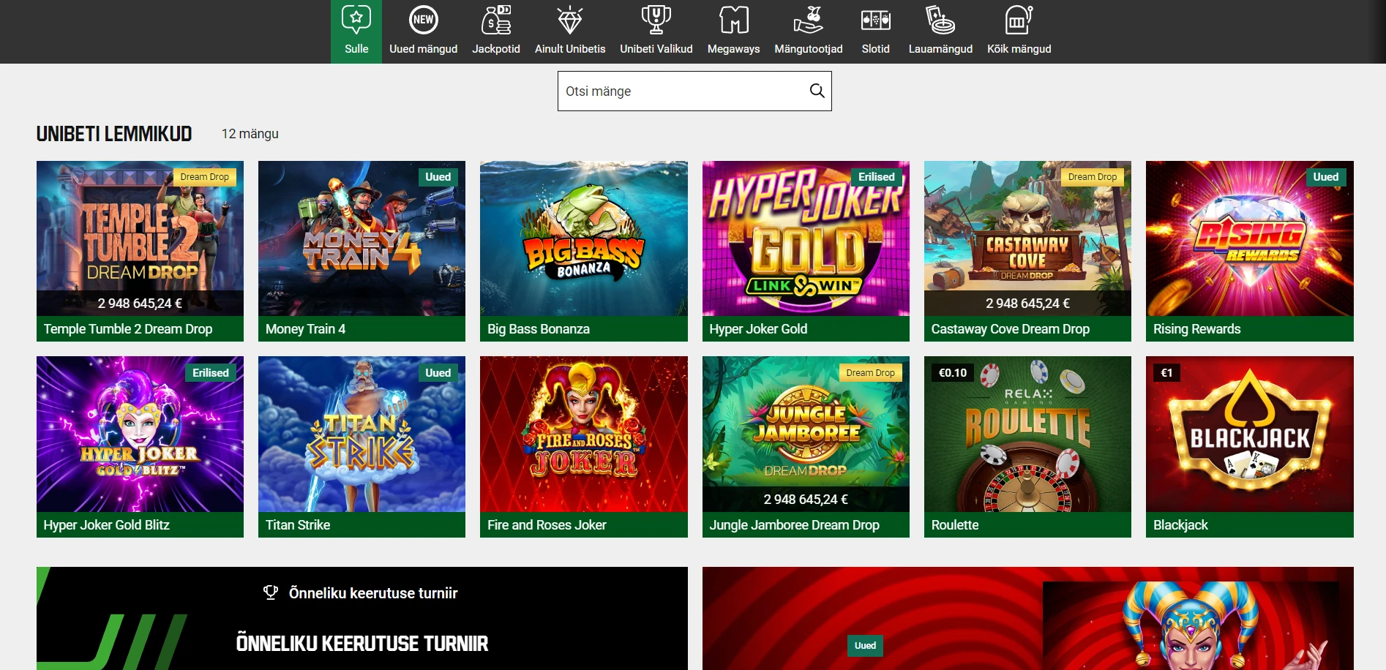
Task: Click the Uued badge on red joker banner
Action: tap(865, 646)
